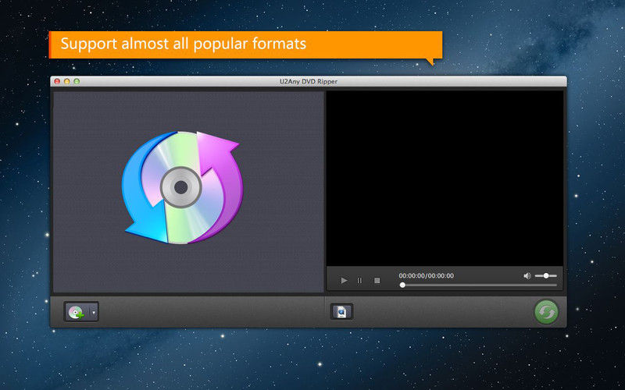Zoom the U2Any DVD Ripper window
Viewport: 625px width, 390px height.
[x=77, y=81]
